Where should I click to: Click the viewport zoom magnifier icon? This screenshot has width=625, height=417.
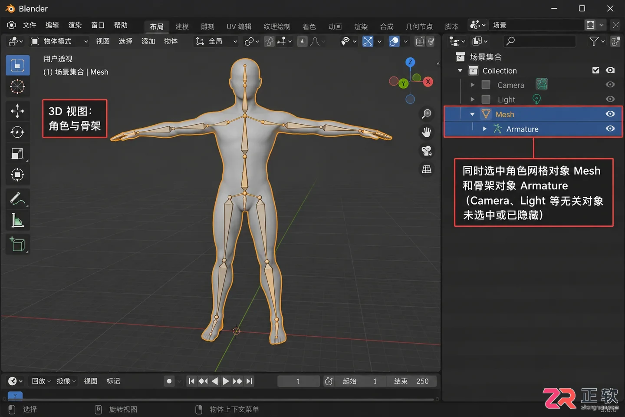click(x=427, y=114)
